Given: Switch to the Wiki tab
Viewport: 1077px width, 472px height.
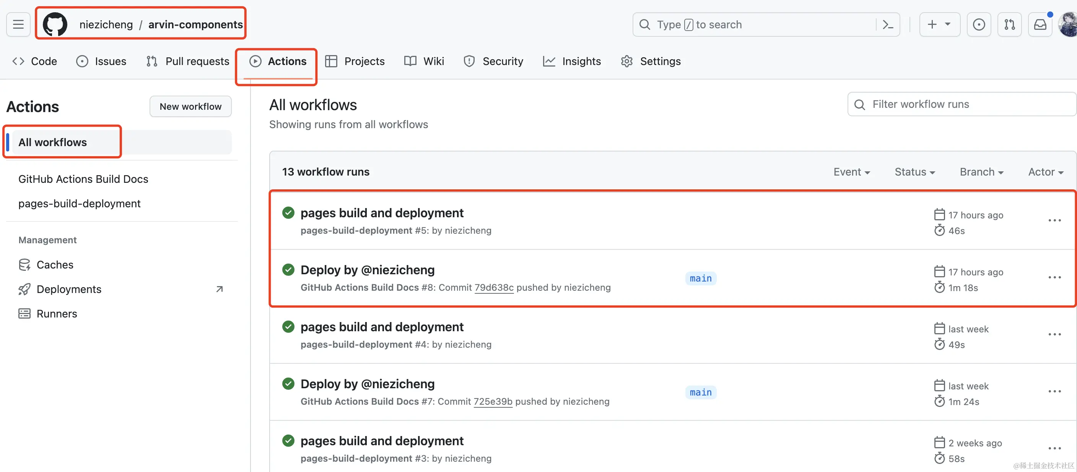Looking at the screenshot, I should pos(425,62).
